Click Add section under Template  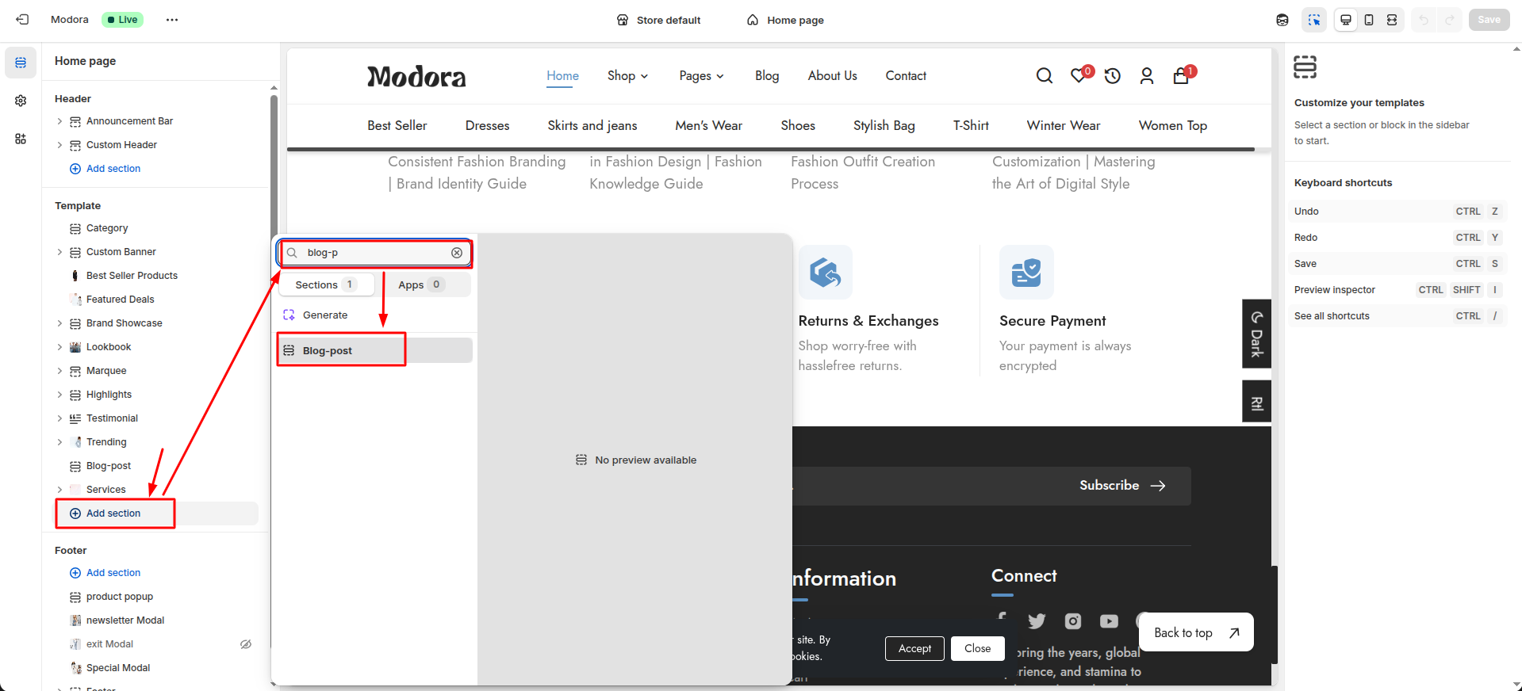point(105,513)
